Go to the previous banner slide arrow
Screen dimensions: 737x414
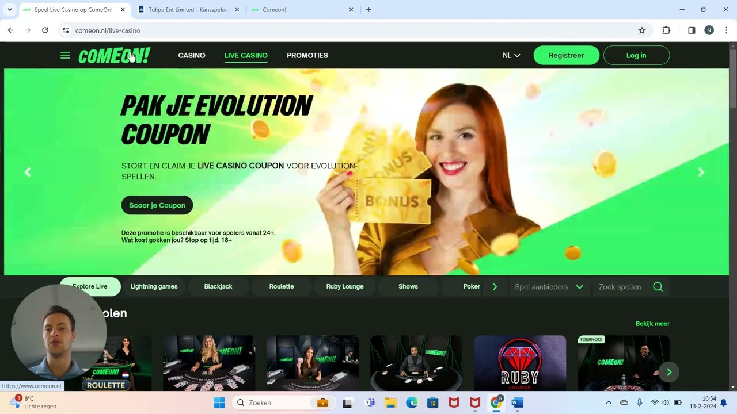click(28, 172)
